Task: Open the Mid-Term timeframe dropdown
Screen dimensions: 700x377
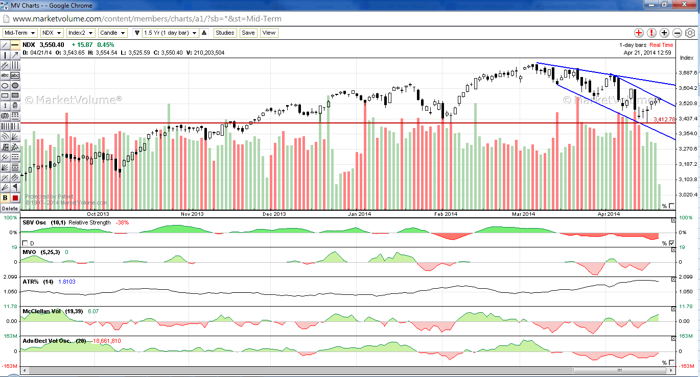Action: click(19, 33)
